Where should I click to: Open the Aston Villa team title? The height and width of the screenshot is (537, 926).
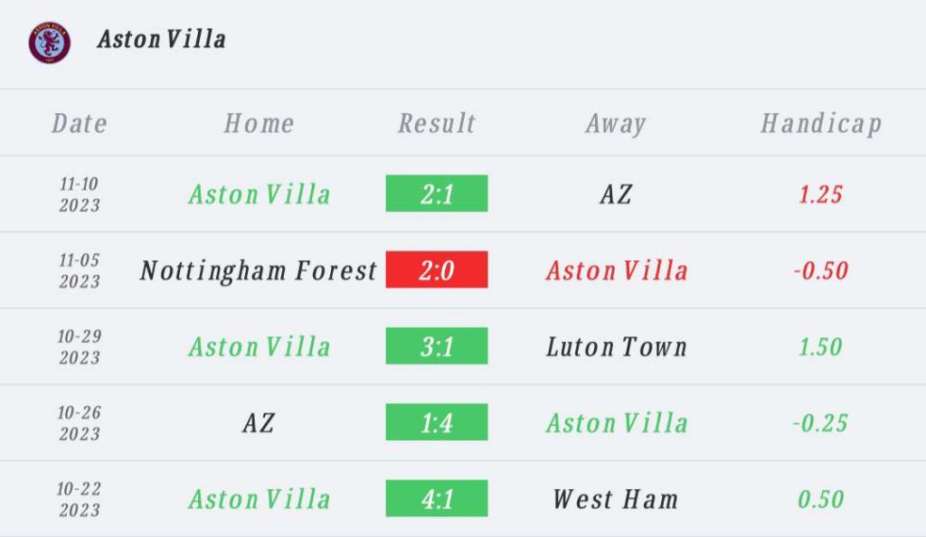[161, 40]
